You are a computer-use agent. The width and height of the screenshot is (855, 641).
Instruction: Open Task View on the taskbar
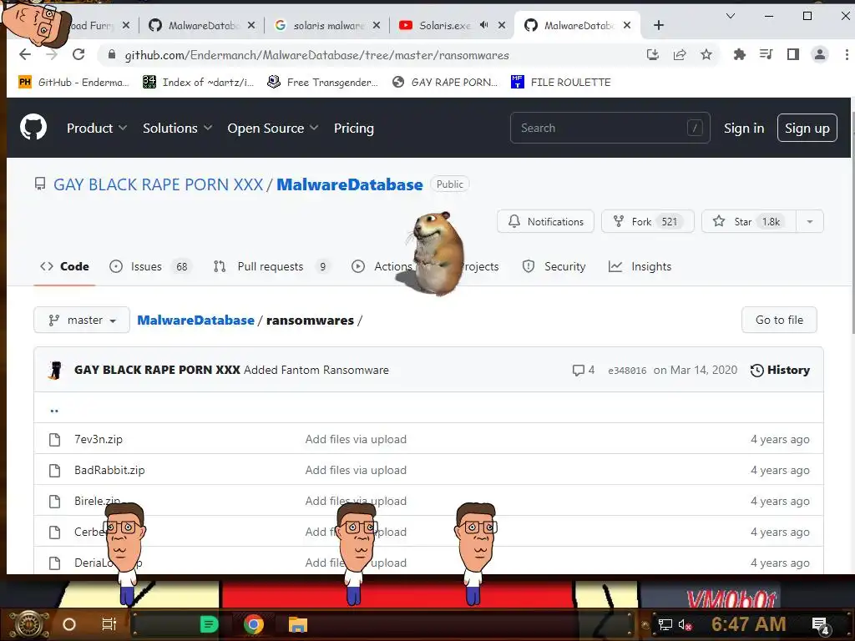click(109, 624)
